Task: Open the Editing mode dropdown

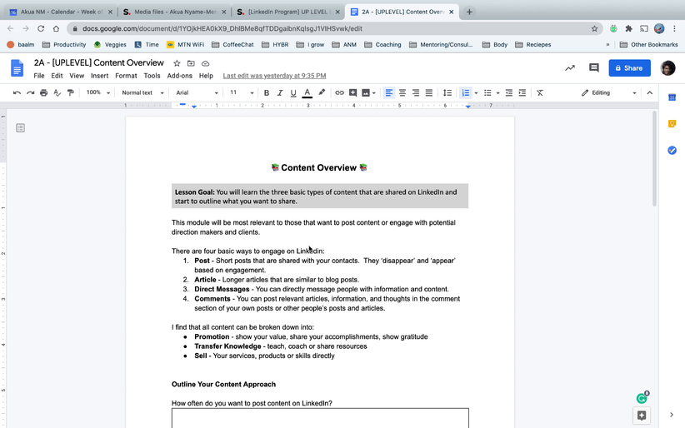Action: tap(608, 92)
